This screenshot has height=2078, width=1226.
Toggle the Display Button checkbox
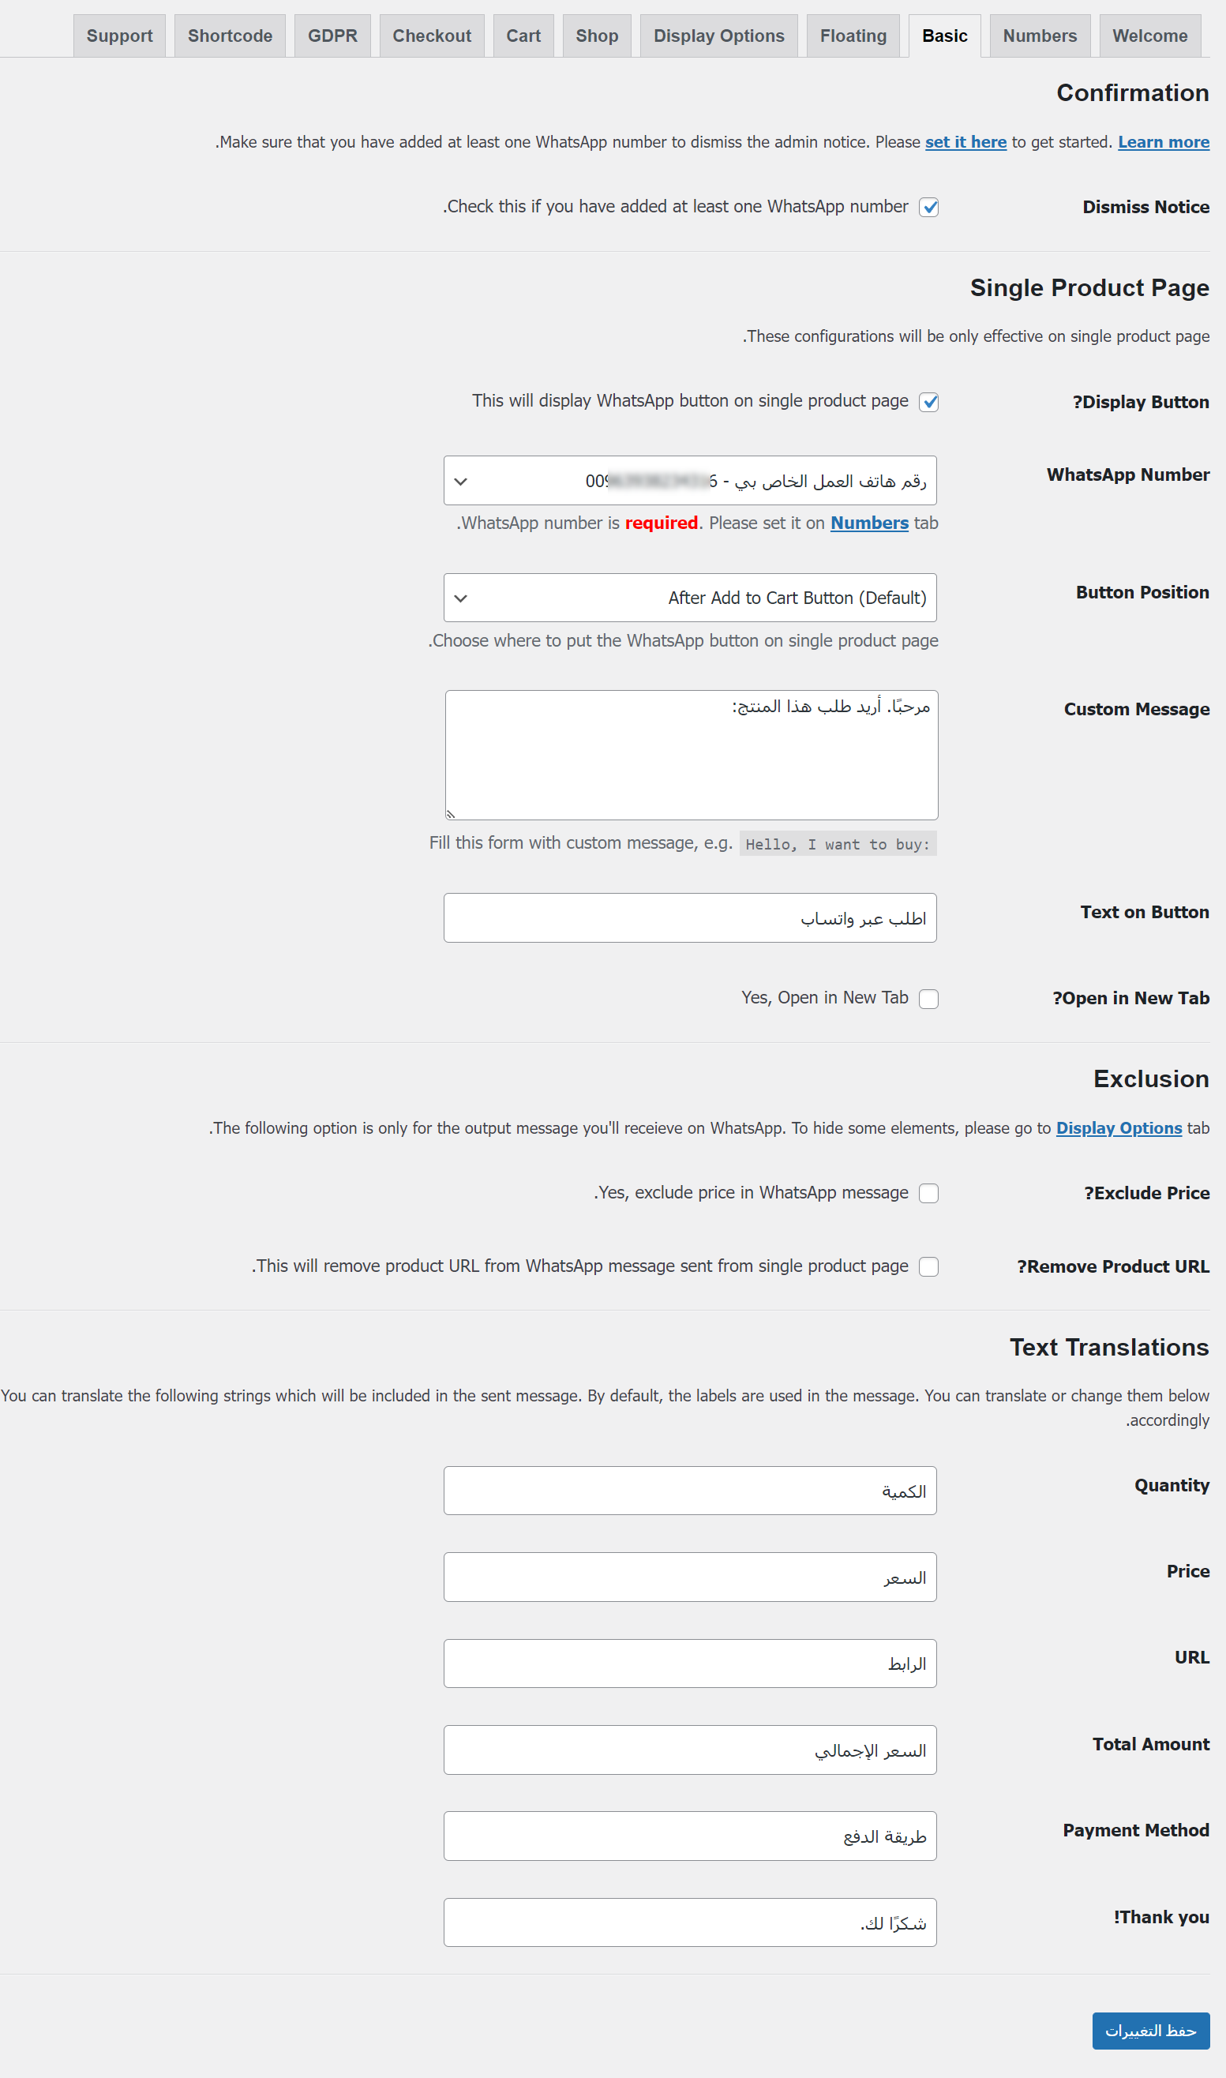point(928,403)
